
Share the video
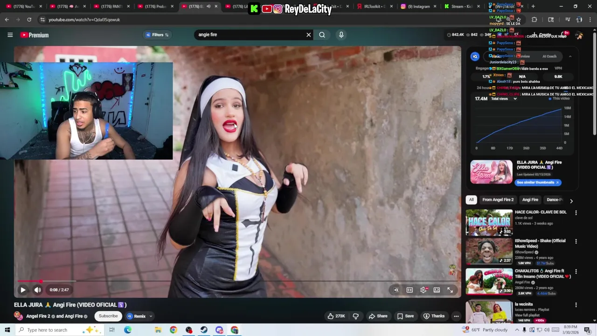tap(378, 316)
